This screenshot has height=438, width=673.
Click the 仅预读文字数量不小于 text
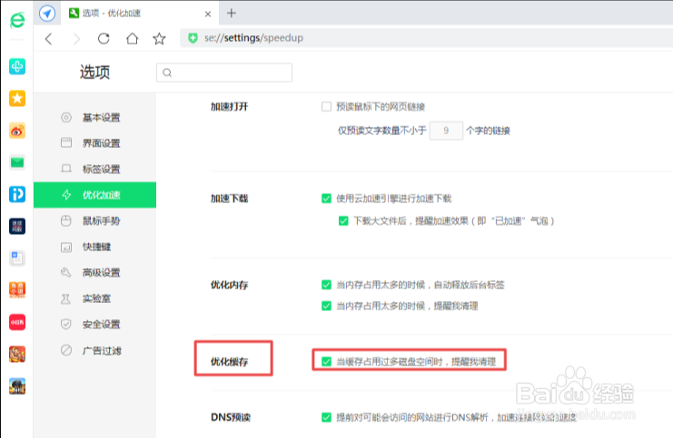[382, 131]
